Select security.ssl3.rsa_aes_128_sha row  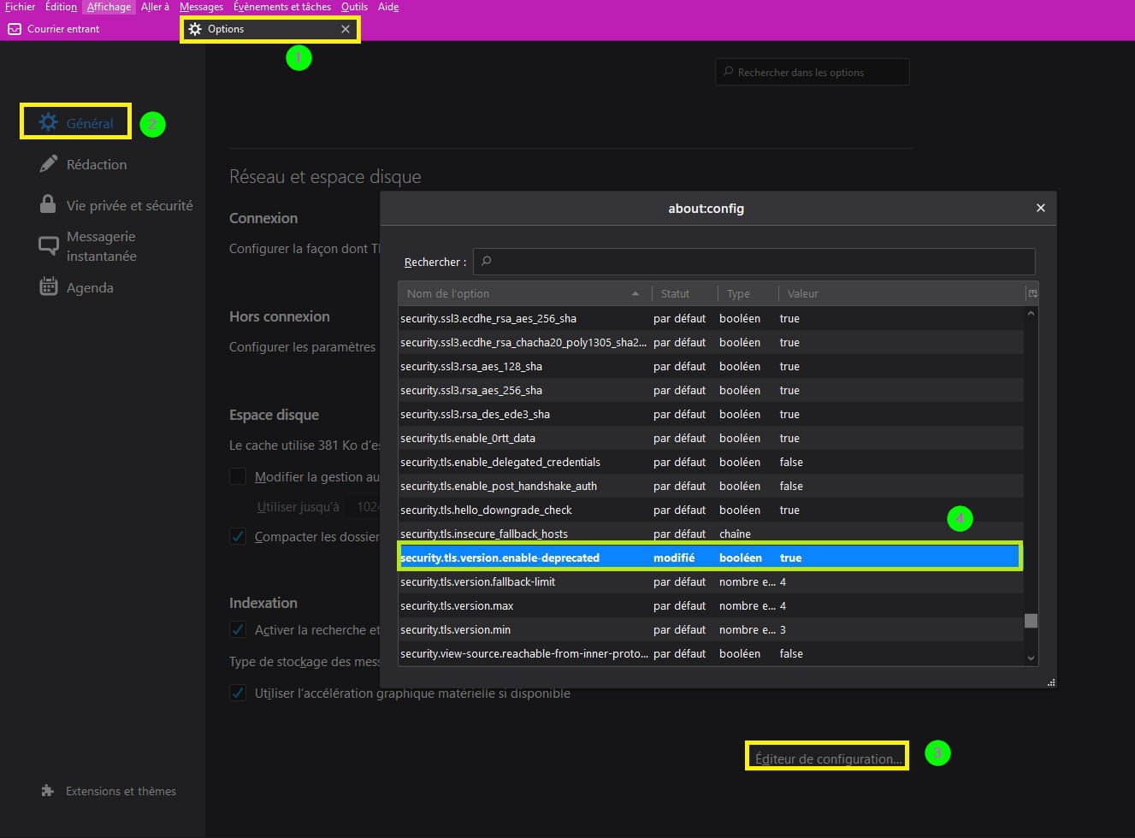click(x=711, y=366)
